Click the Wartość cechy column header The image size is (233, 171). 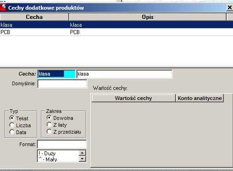133,98
